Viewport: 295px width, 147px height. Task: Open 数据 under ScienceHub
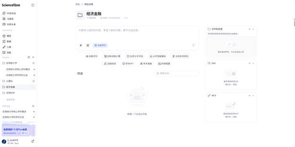pos(9,41)
